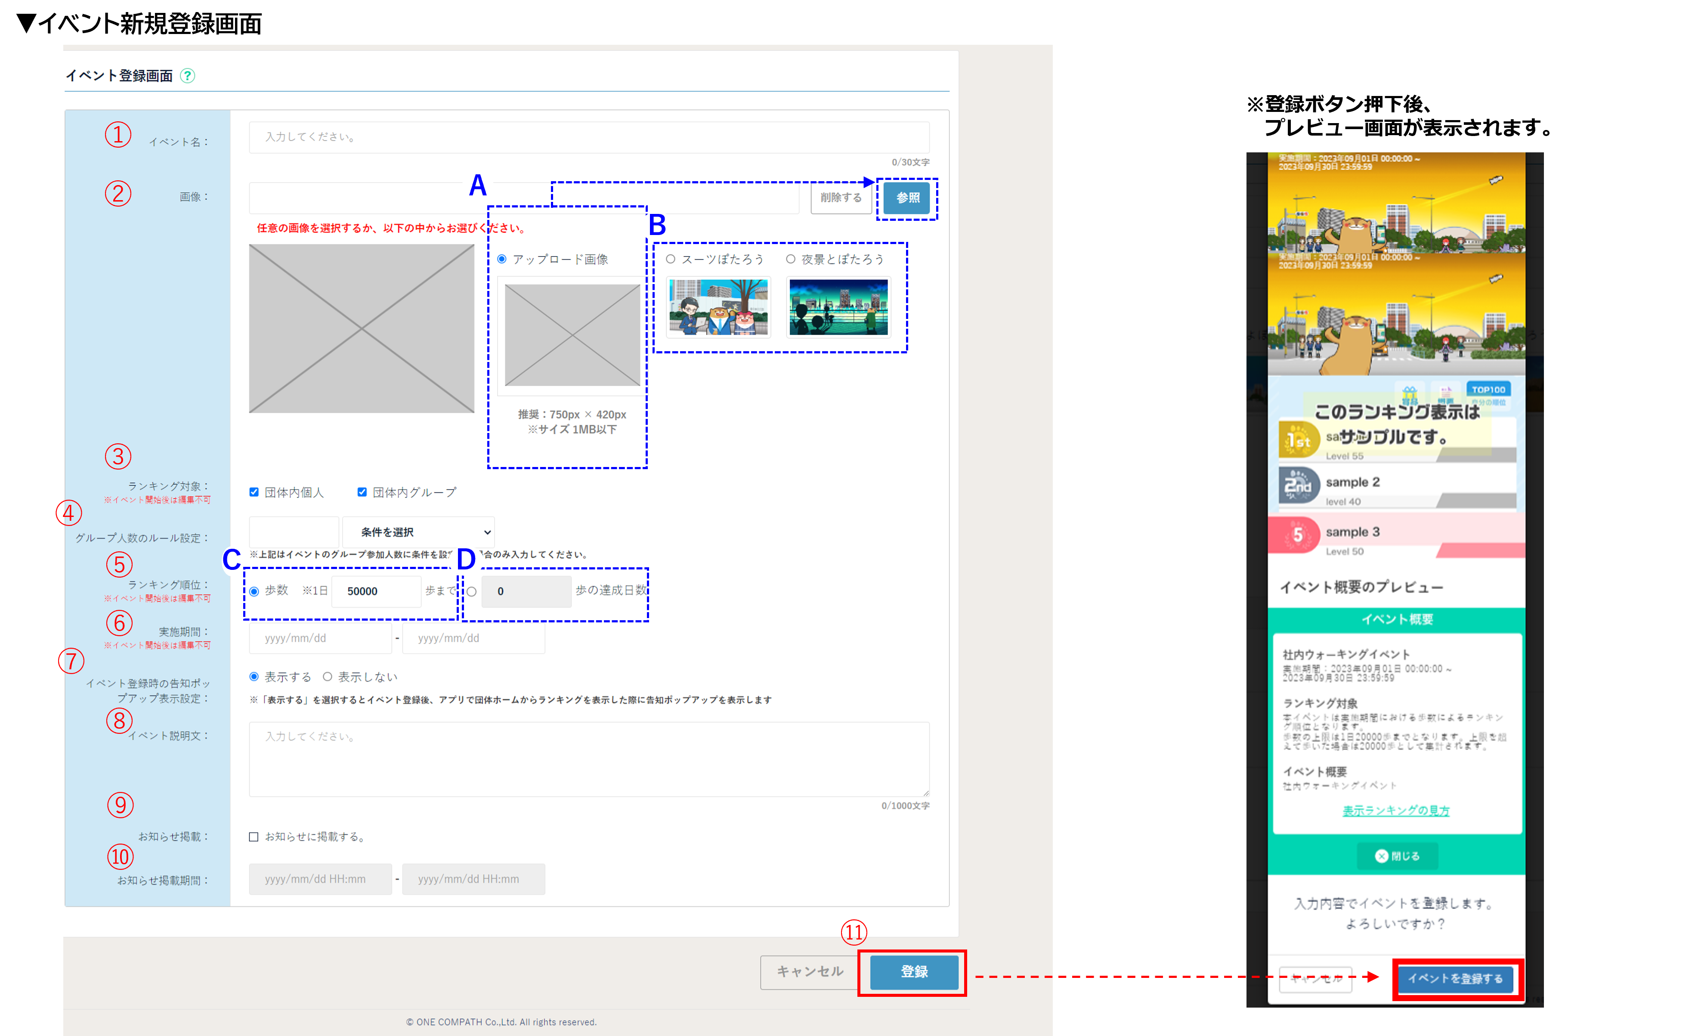Click the イベント名 text input field
This screenshot has width=1698, height=1036.
[x=588, y=137]
